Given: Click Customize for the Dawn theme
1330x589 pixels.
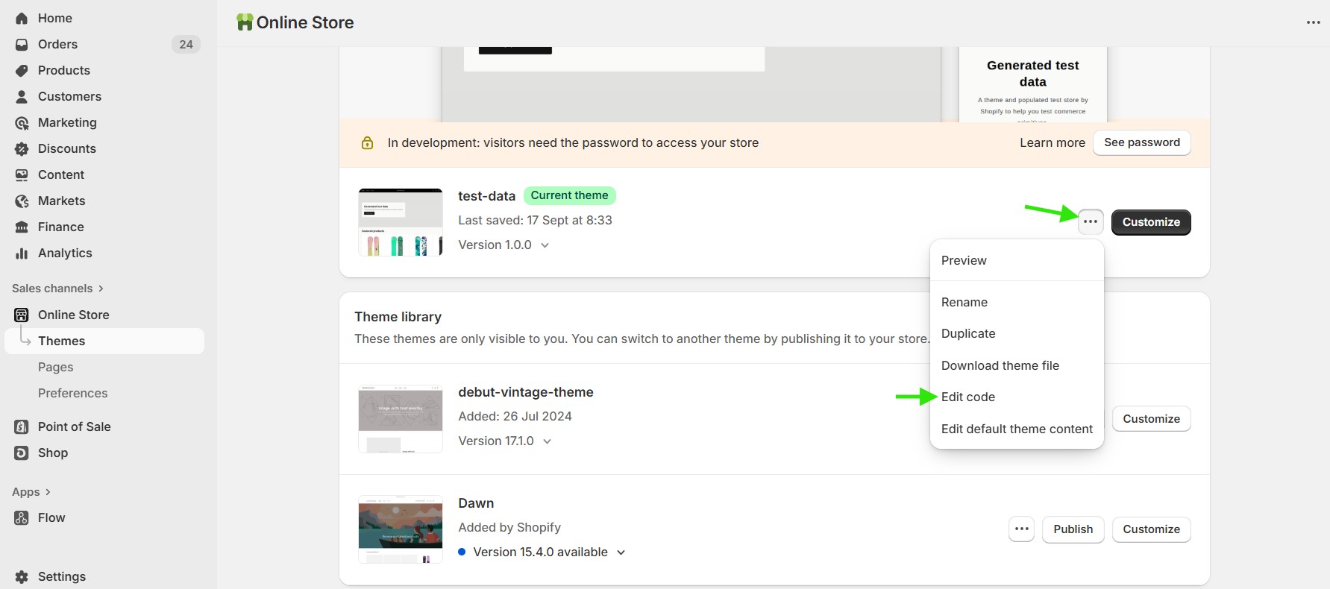Looking at the screenshot, I should click(1151, 529).
